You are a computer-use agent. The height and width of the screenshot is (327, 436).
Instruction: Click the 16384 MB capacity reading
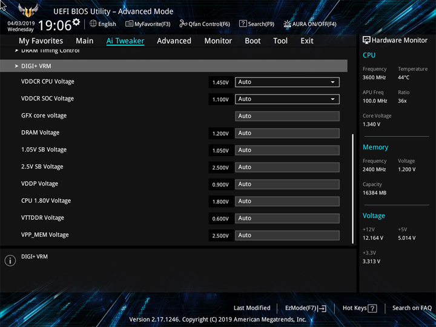point(374,193)
